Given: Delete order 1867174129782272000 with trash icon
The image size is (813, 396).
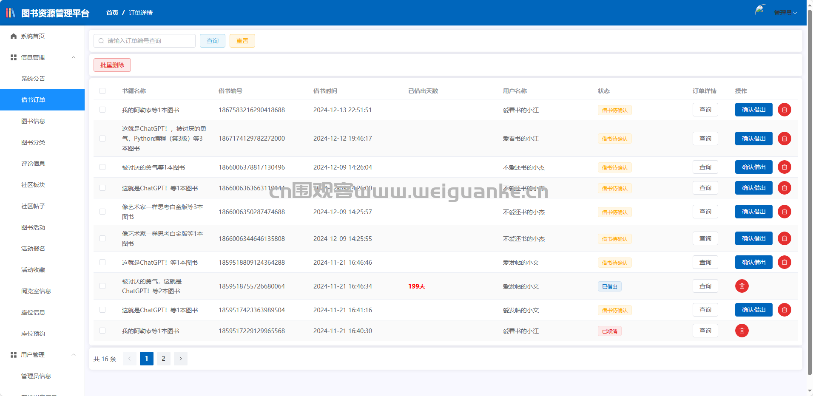Looking at the screenshot, I should coord(785,139).
